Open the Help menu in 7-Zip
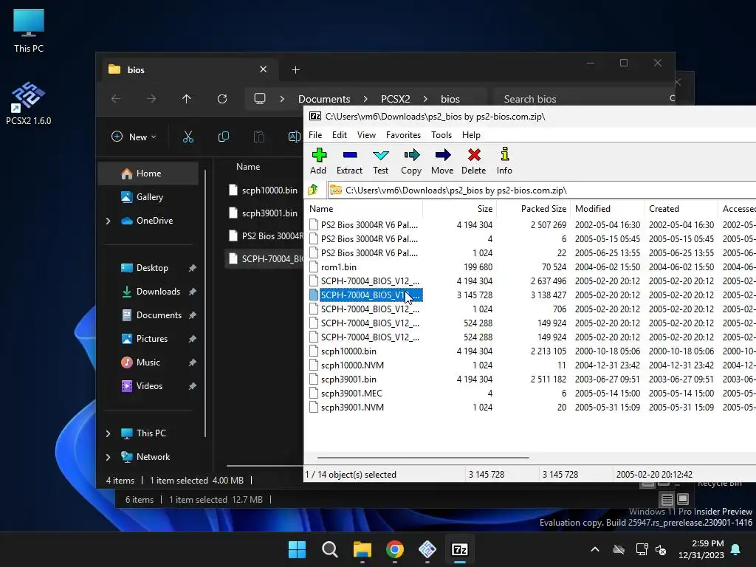This screenshot has height=567, width=756. 471,135
